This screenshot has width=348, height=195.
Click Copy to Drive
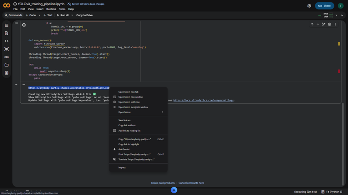coord(84,15)
